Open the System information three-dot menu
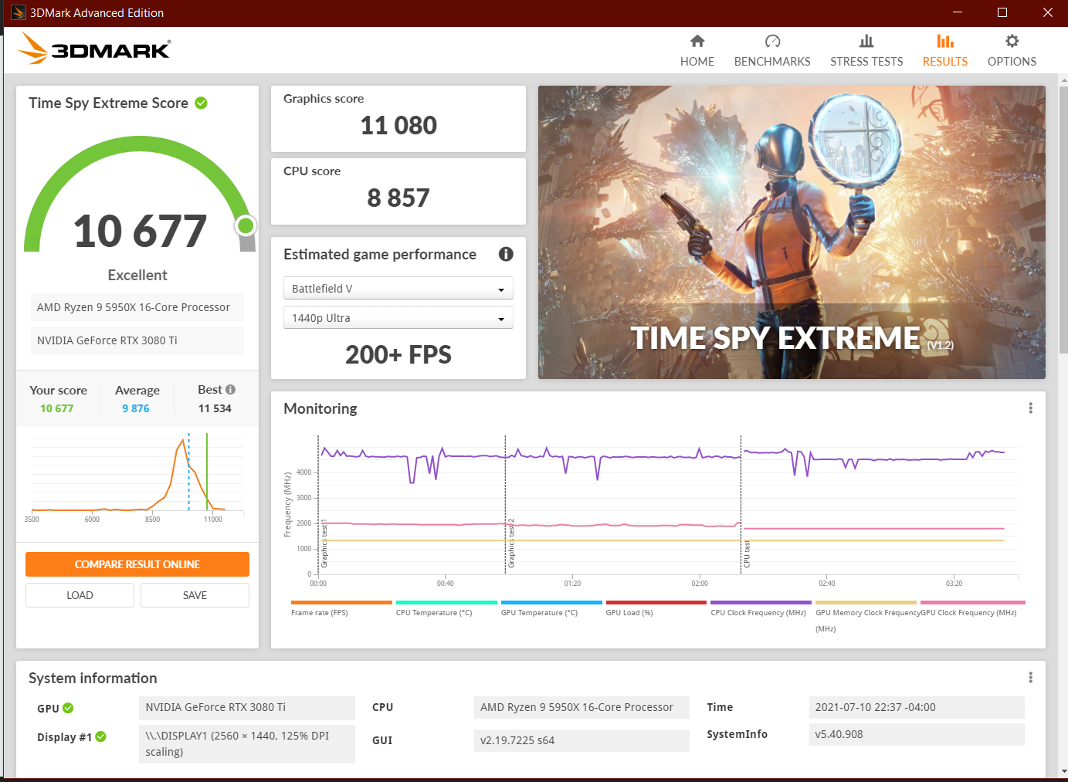Image resolution: width=1068 pixels, height=782 pixels. pyautogui.click(x=1030, y=677)
